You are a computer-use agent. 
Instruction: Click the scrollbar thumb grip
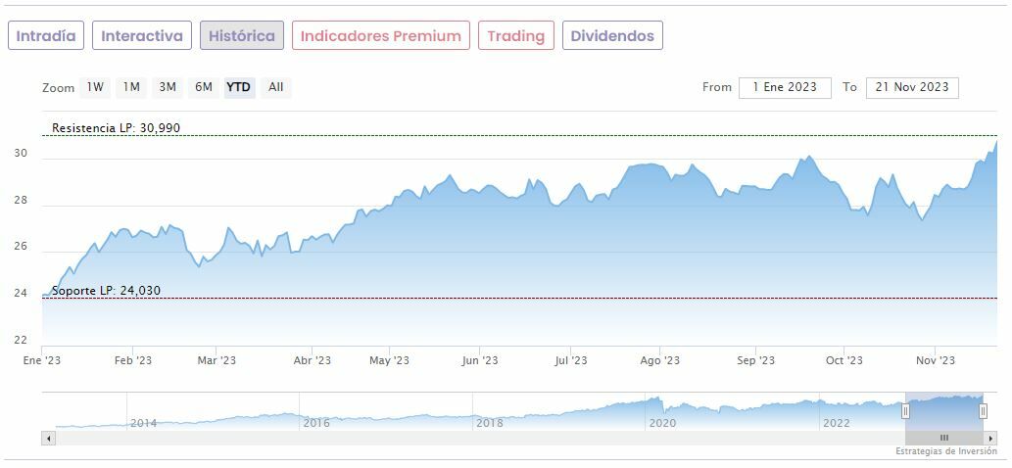click(x=944, y=438)
